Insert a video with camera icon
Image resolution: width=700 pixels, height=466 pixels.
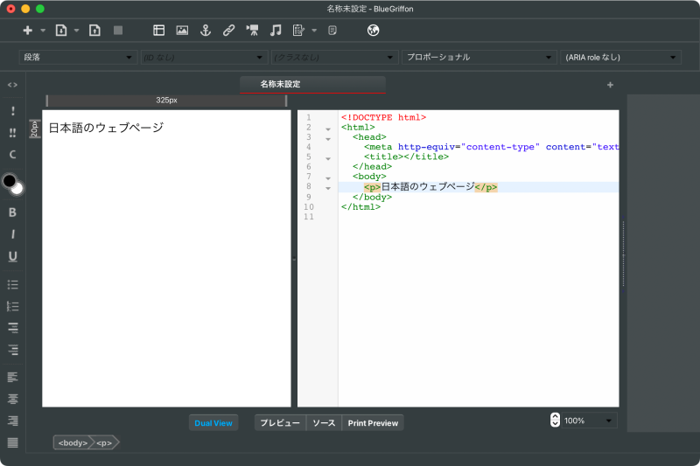coord(252,31)
